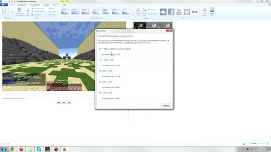Choose the 640 x 360 resolution

click(x=134, y=84)
